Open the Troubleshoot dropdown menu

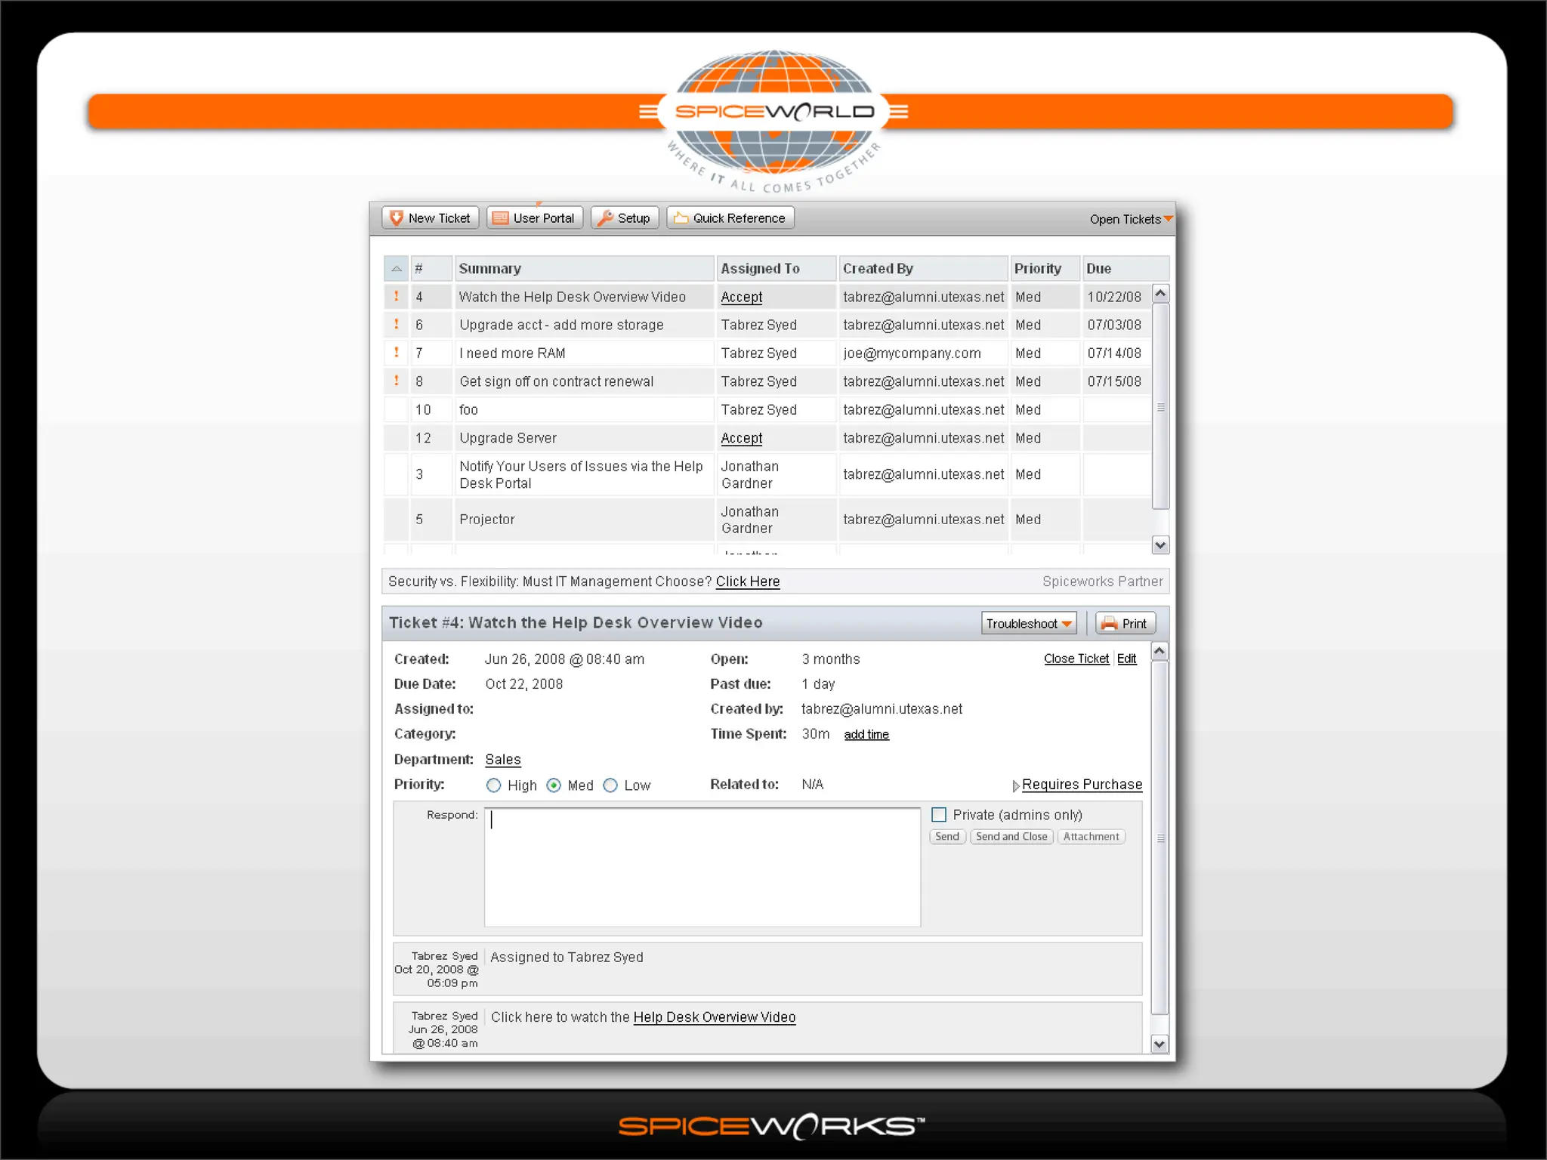1029,624
